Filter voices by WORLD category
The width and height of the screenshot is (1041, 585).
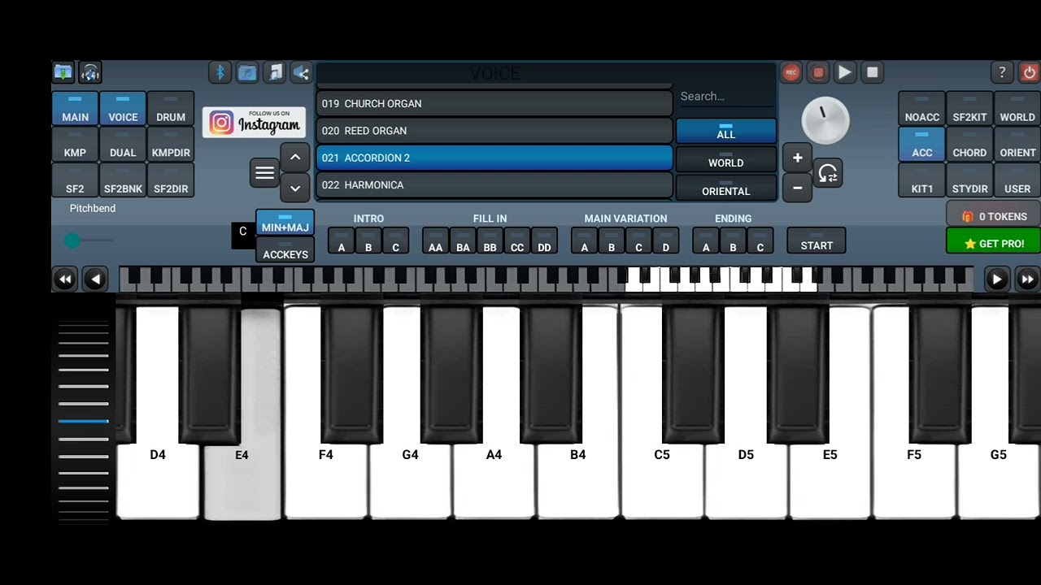click(x=726, y=159)
